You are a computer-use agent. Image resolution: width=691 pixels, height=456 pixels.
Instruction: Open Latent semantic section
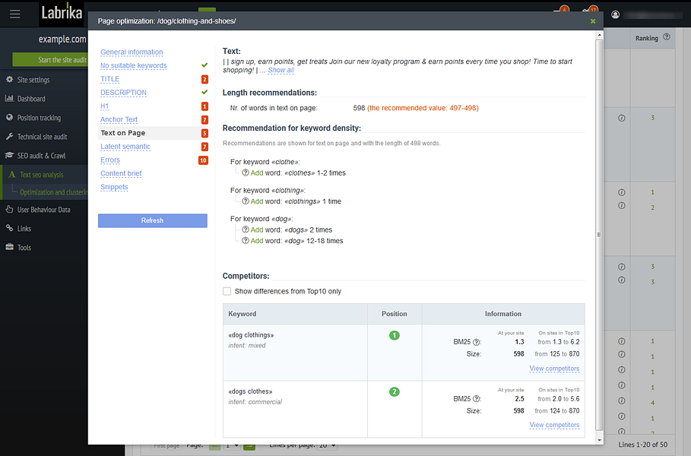point(125,146)
